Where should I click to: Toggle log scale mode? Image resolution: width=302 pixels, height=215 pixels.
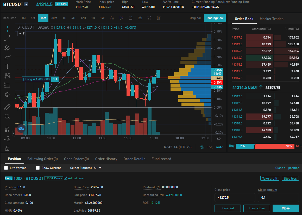coord(210,147)
